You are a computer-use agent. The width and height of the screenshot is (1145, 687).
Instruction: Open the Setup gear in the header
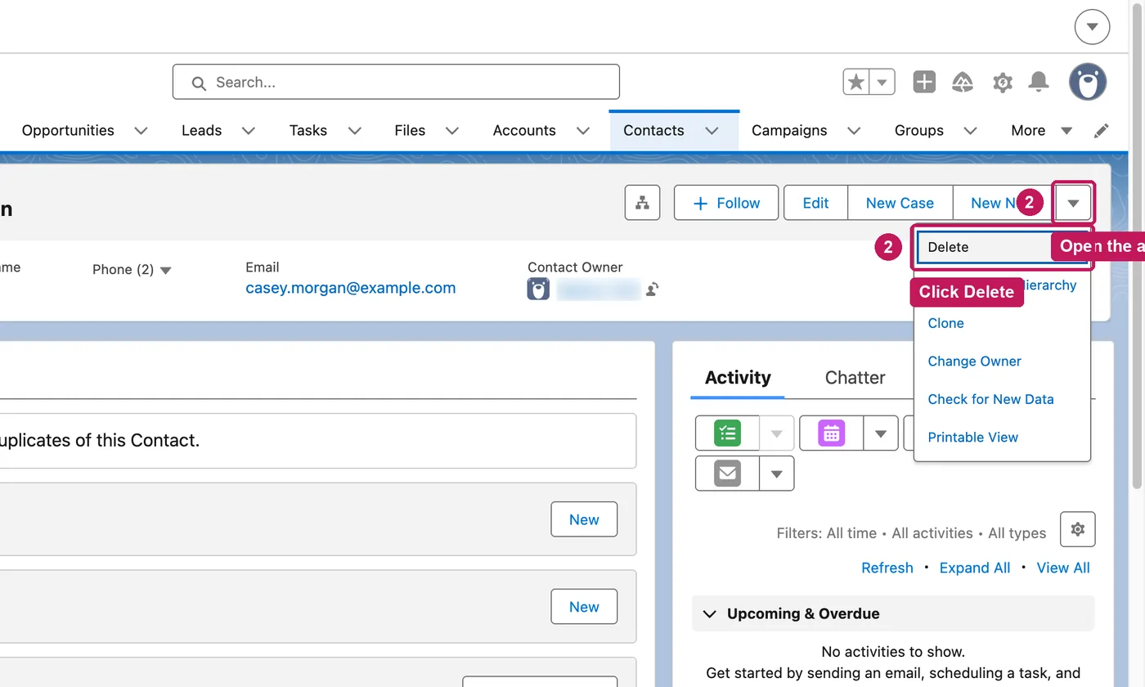tap(1002, 82)
